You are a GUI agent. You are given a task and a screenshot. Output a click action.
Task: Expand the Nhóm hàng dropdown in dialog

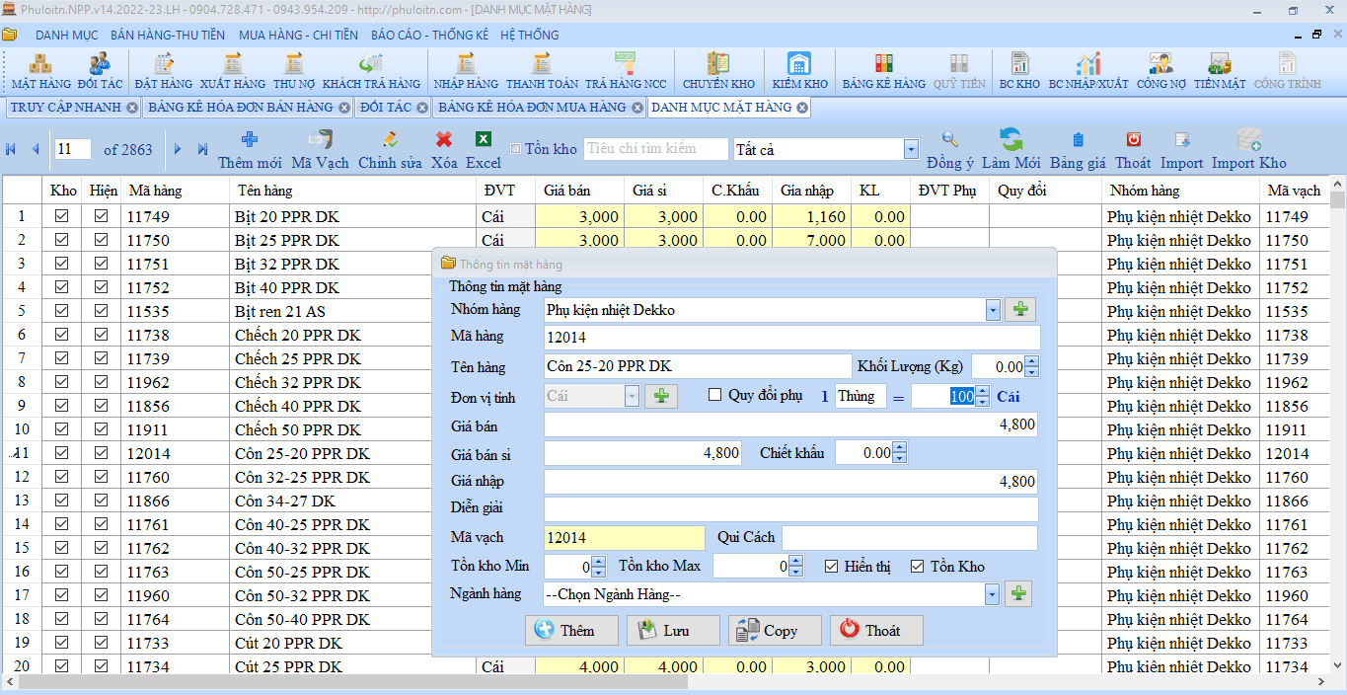tap(993, 310)
